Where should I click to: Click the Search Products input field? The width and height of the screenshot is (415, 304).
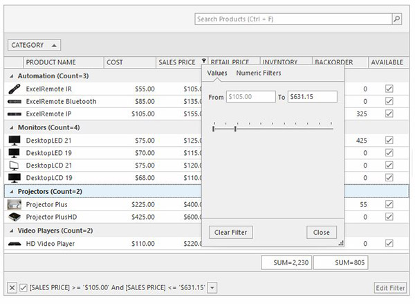click(x=293, y=19)
